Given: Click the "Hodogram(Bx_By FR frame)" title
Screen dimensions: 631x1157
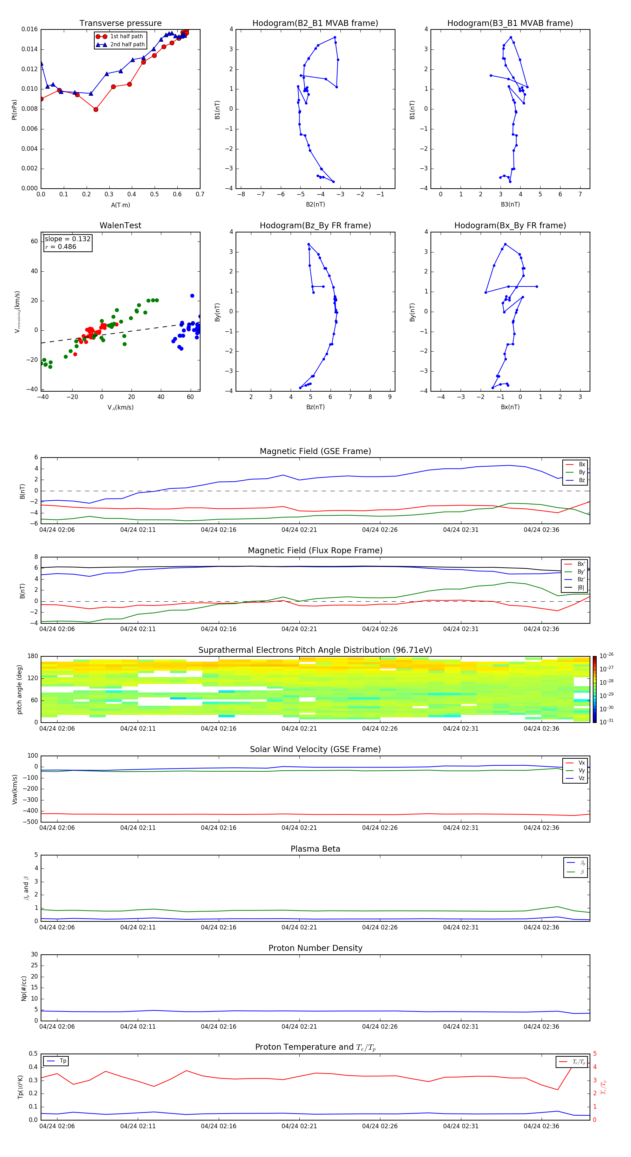Looking at the screenshot, I should pyautogui.click(x=510, y=225).
